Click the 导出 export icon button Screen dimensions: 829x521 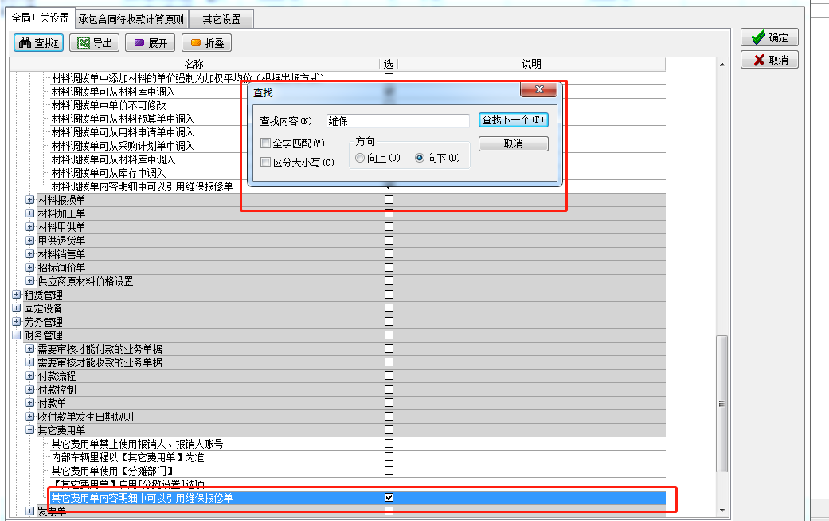(x=95, y=43)
